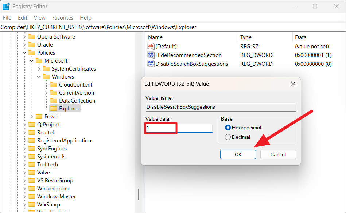Click the (value not set) data cell
Viewport: 346px width, 213px height.
click(x=312, y=46)
